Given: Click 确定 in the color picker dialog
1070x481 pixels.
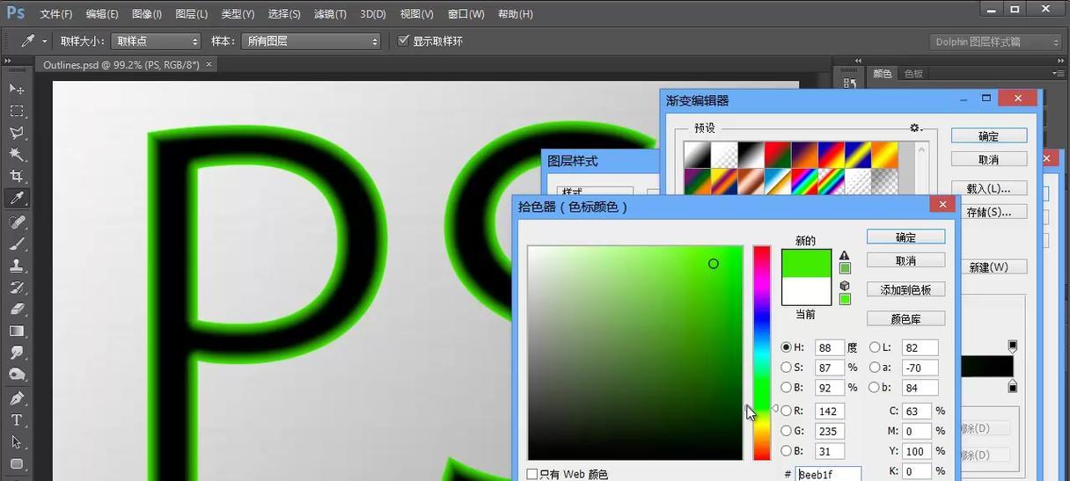Looking at the screenshot, I should point(906,237).
